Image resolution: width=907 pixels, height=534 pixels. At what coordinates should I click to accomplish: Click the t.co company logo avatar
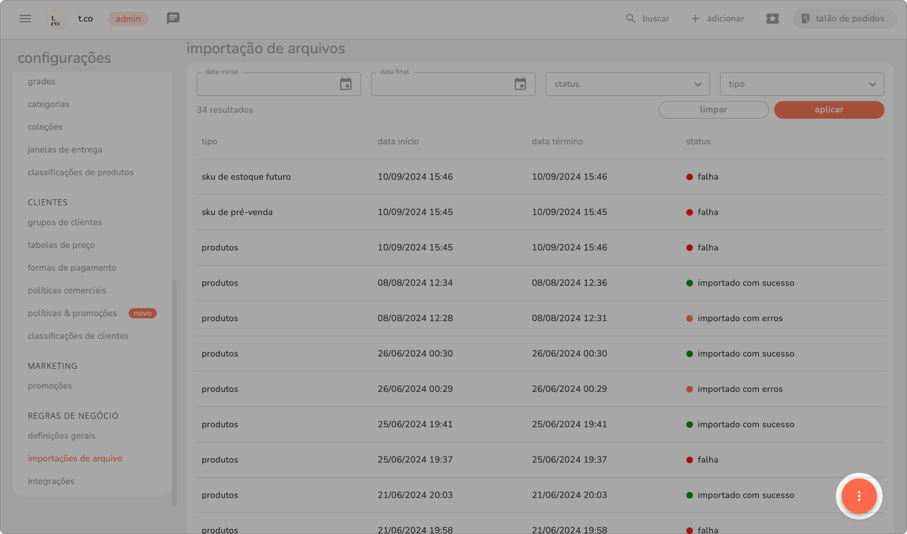click(x=56, y=19)
